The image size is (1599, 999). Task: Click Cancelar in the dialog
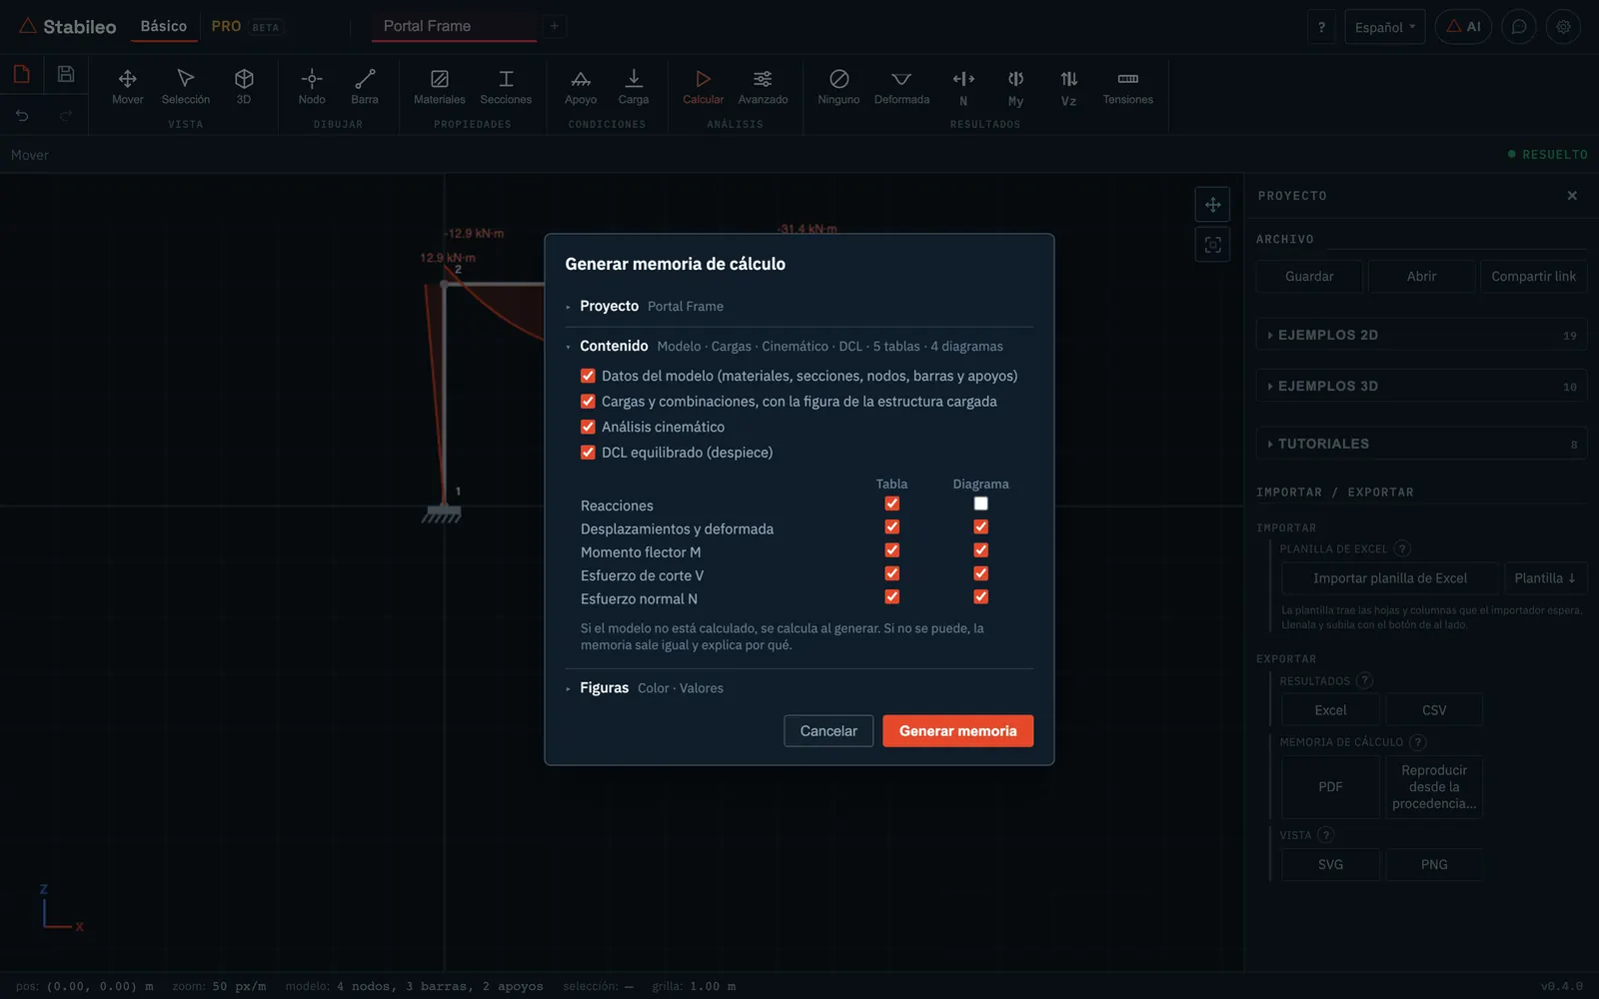pyautogui.click(x=828, y=731)
